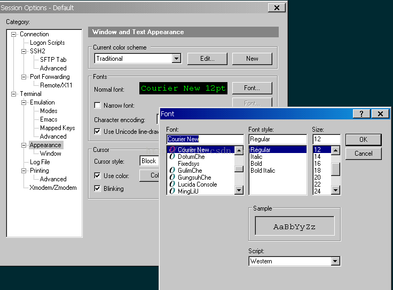
Task: Enable the Narrow font checkbox
Action: (x=97, y=105)
